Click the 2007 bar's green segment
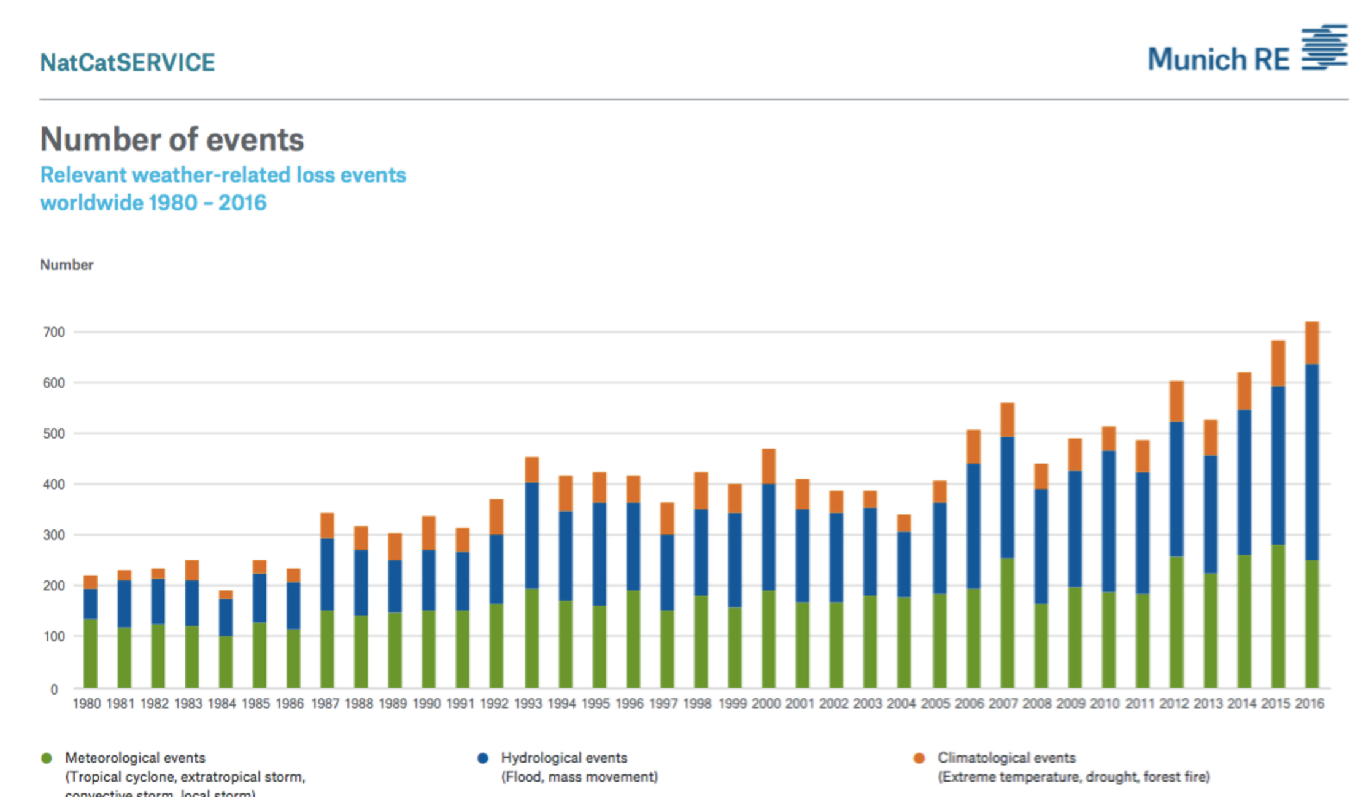The width and height of the screenshot is (1350, 797). [x=1007, y=622]
